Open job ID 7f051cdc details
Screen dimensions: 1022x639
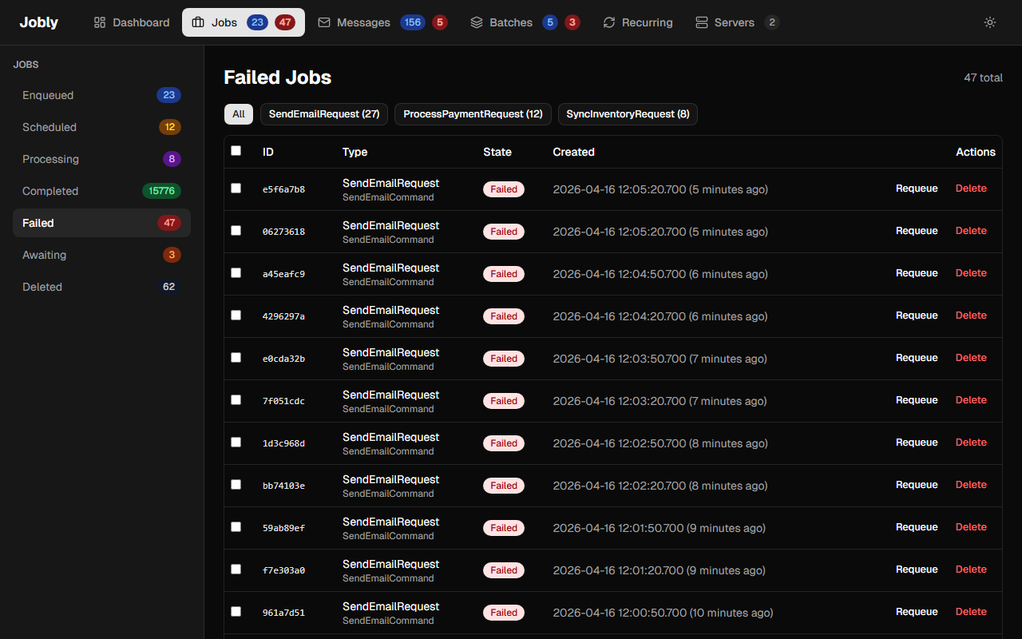point(283,401)
